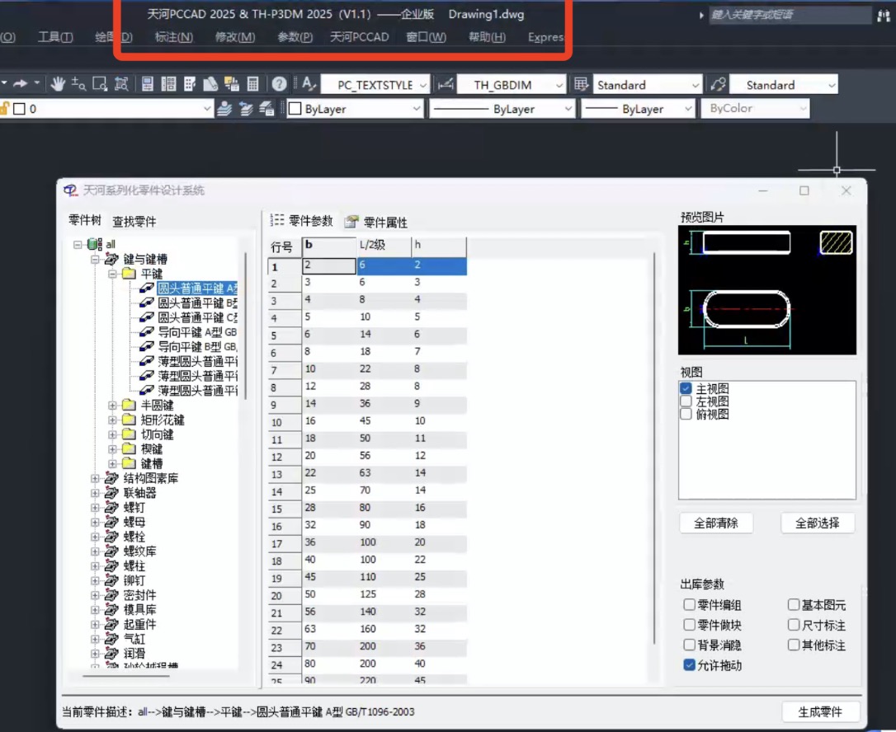896x732 pixels.
Task: Uncheck the 主视图 view checkbox
Action: [x=686, y=388]
